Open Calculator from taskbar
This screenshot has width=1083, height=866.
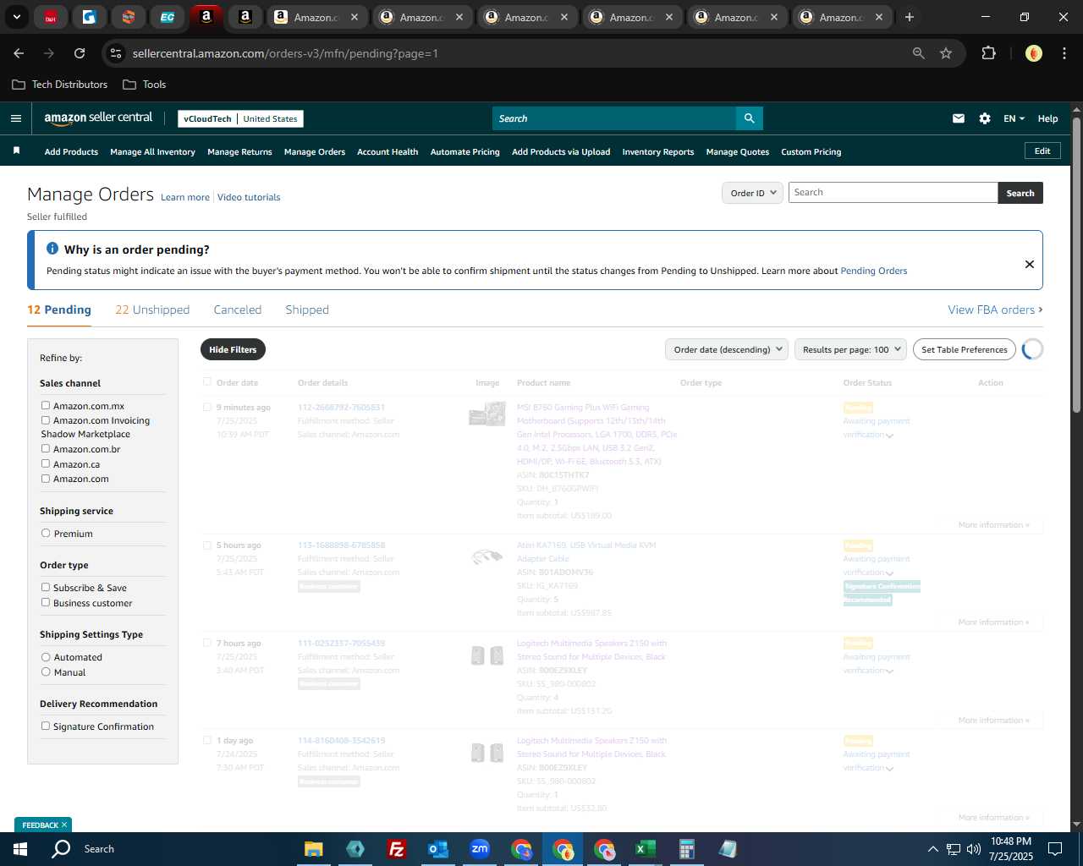pos(686,849)
